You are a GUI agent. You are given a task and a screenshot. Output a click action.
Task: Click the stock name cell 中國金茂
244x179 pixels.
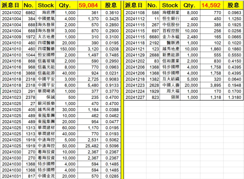pyautogui.click(x=46, y=176)
